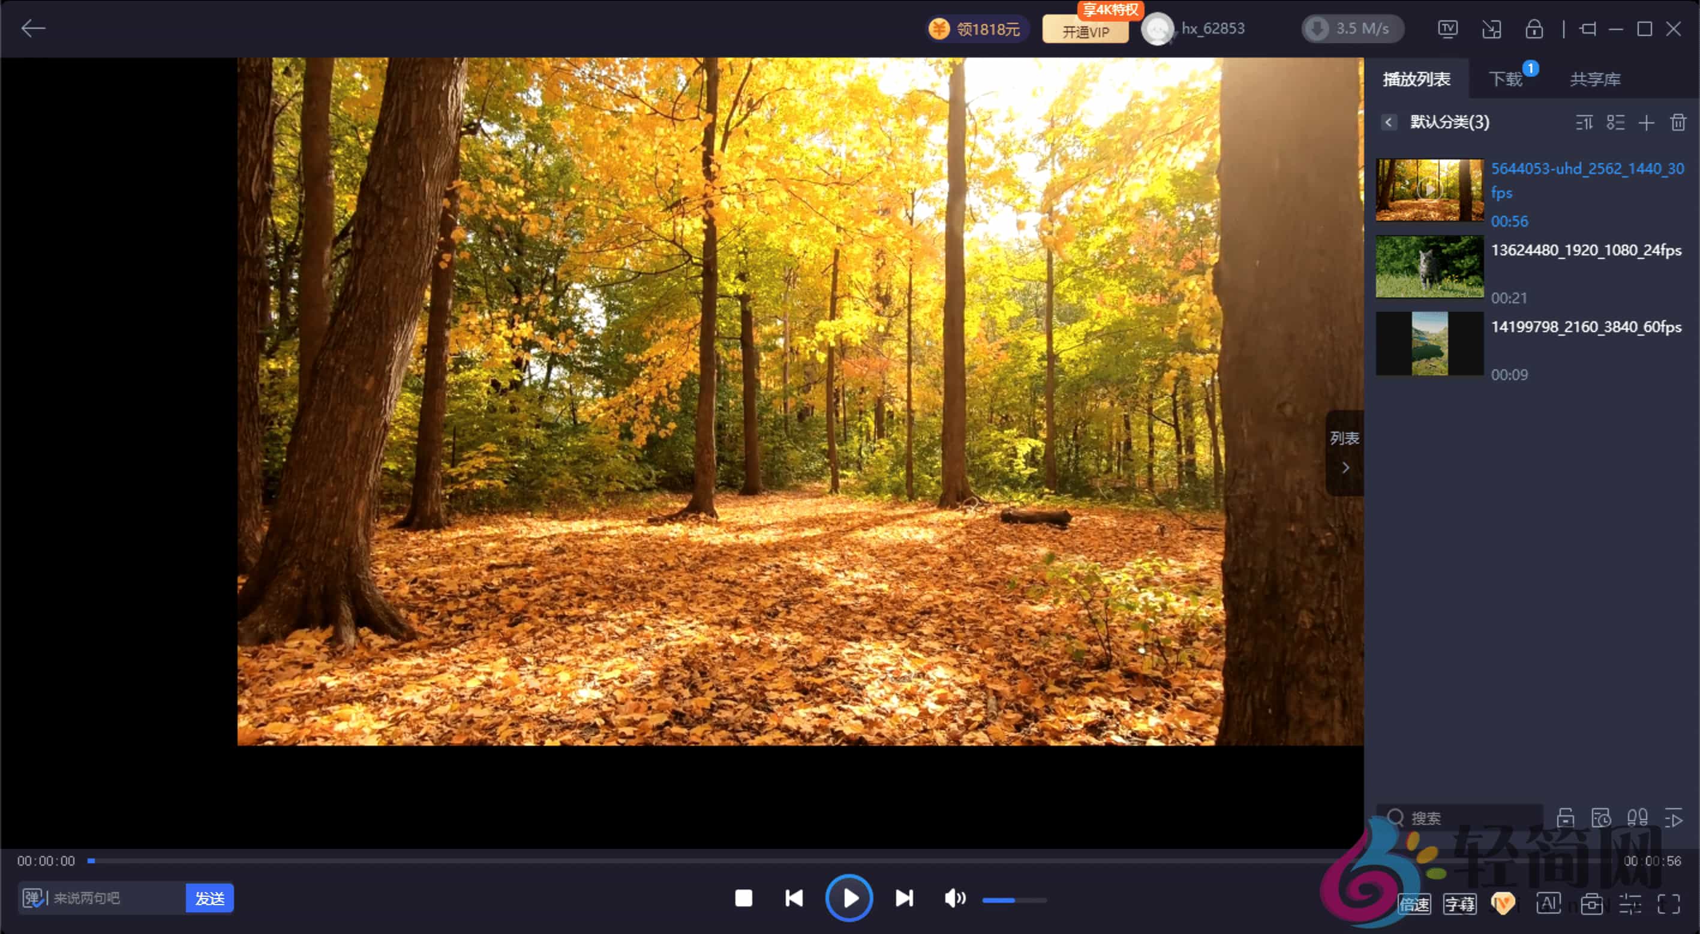Open the subtitle (字幕) settings
This screenshot has width=1700, height=934.
click(x=1460, y=903)
